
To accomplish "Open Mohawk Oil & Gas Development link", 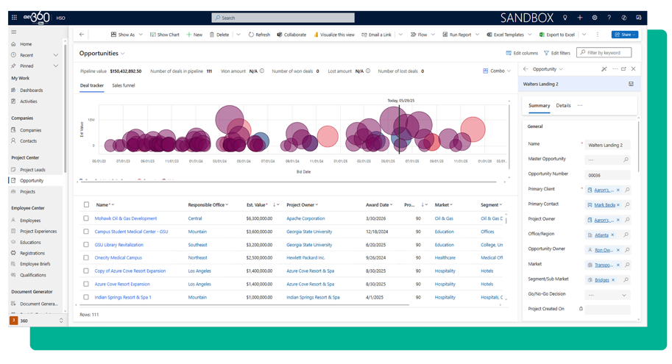I will [x=126, y=218].
